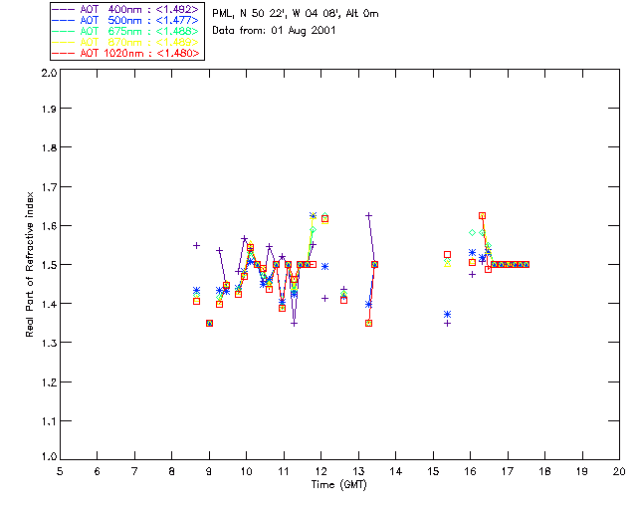Click the y-axis tick label 1.8
637x510 pixels.
click(49, 147)
